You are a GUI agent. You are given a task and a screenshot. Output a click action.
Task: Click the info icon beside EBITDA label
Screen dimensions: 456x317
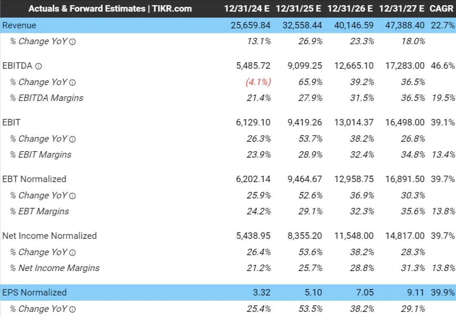[x=38, y=66]
